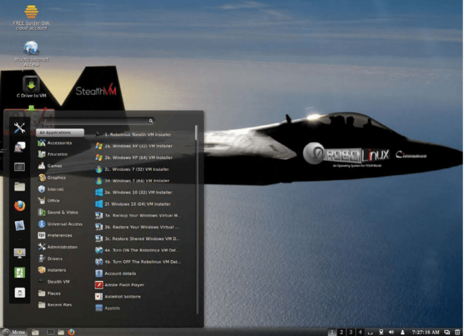The image size is (464, 336).
Task: Open files folder launcher on bottom panel
Action: [61, 332]
